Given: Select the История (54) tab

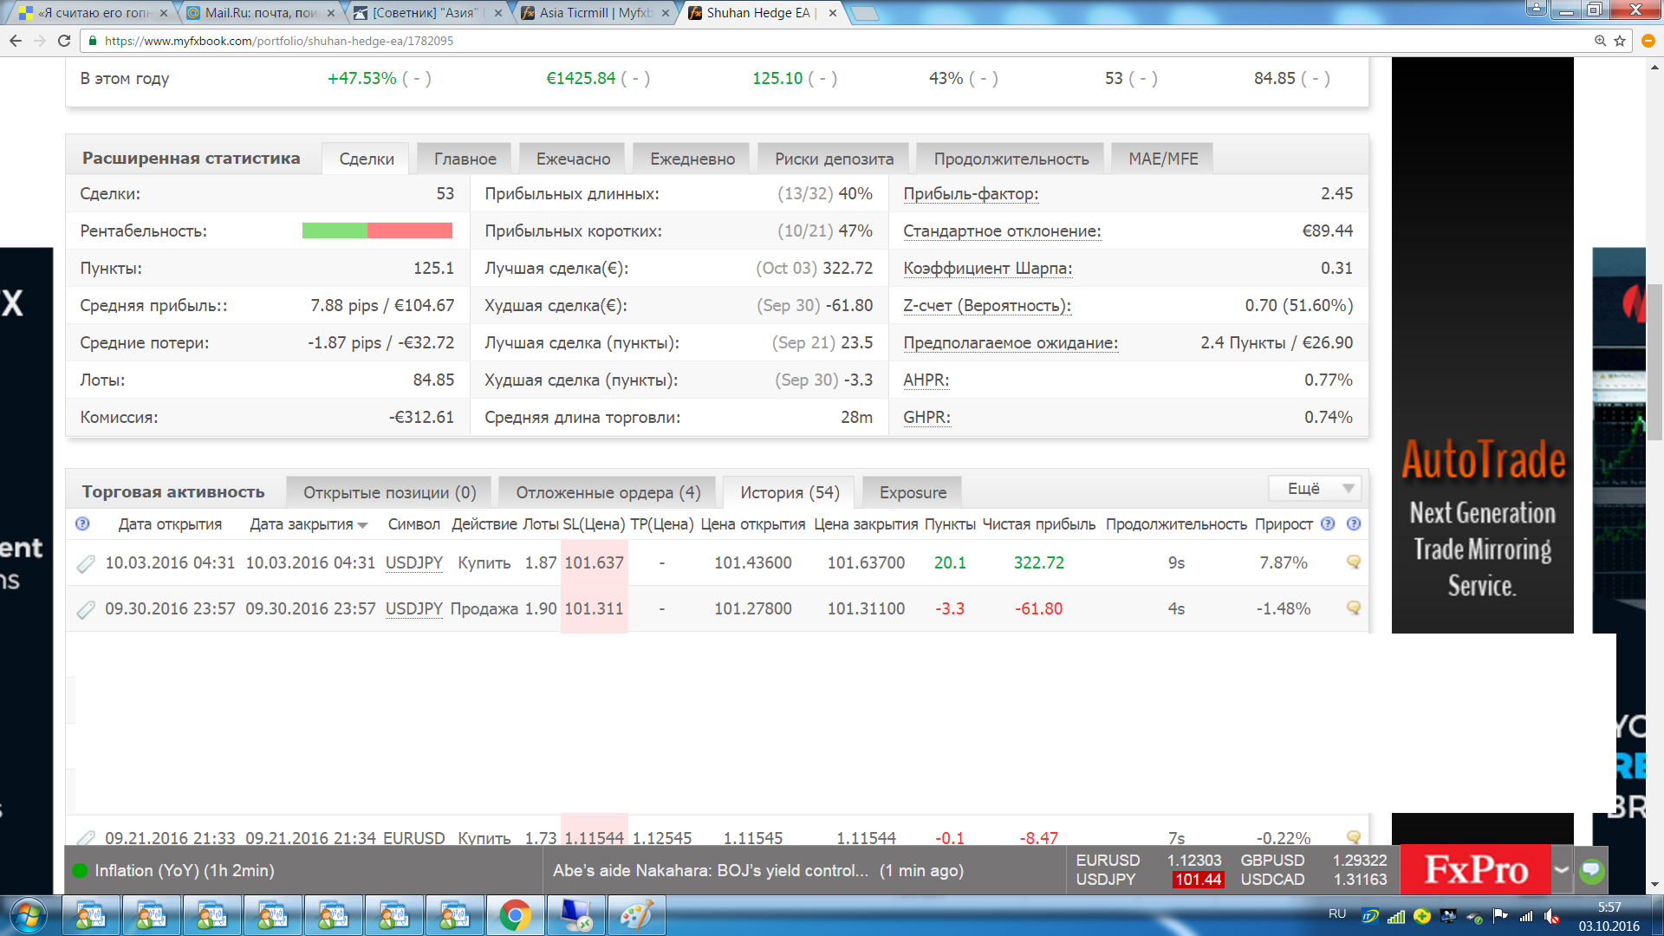Looking at the screenshot, I should click(790, 492).
